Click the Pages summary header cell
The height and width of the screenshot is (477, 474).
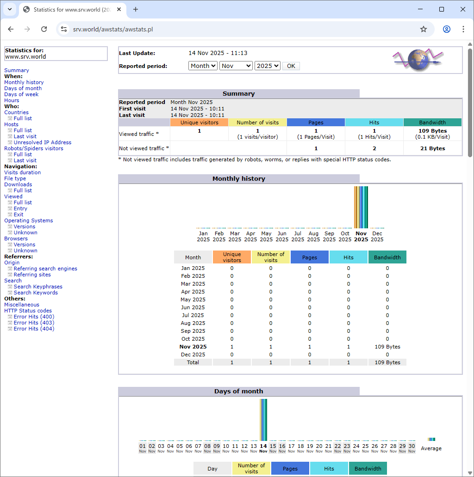316,122
